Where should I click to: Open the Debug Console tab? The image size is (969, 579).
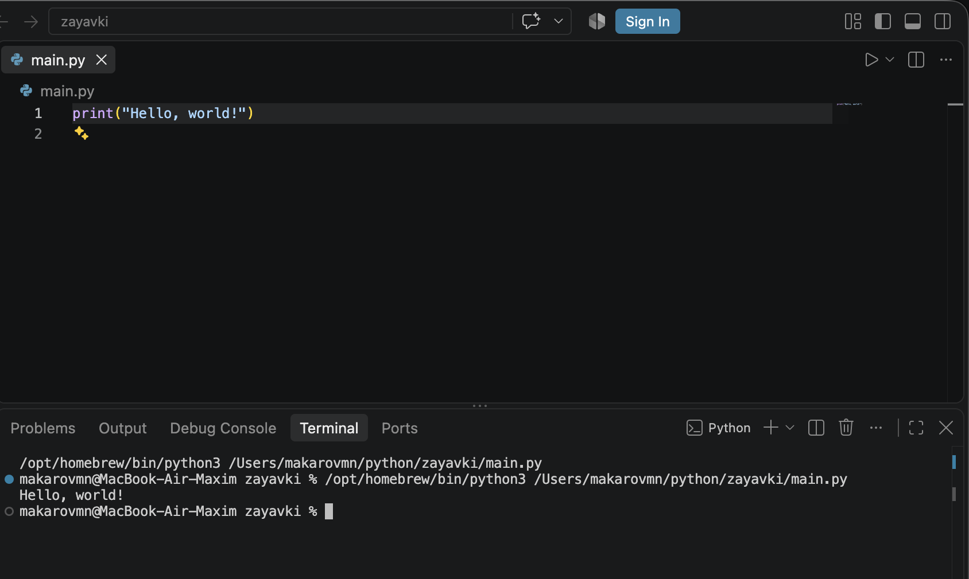pos(223,428)
